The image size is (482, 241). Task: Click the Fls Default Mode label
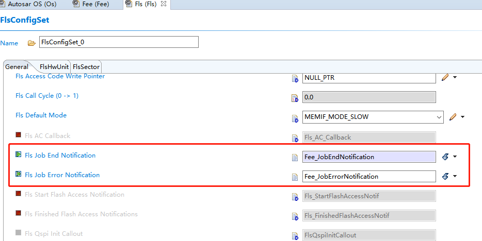(41, 115)
